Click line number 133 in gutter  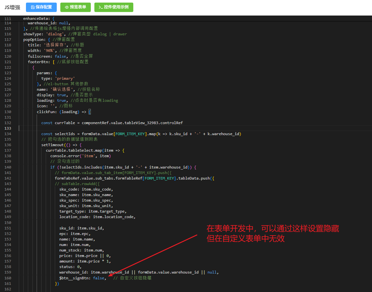(8, 128)
